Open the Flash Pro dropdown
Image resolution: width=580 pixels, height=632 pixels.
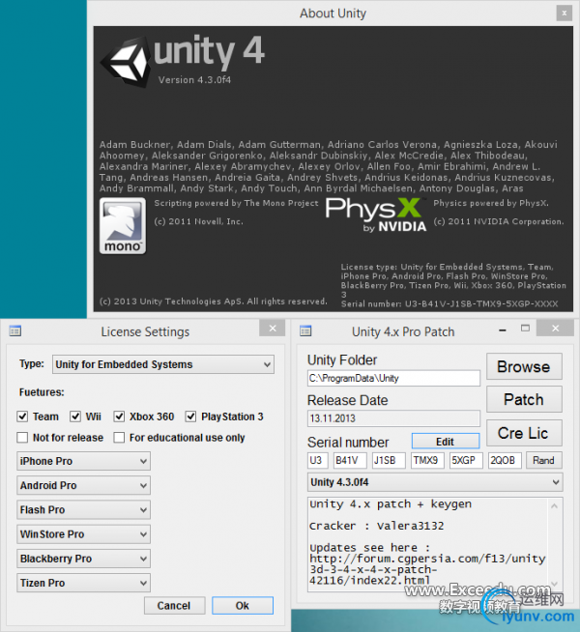tap(83, 510)
